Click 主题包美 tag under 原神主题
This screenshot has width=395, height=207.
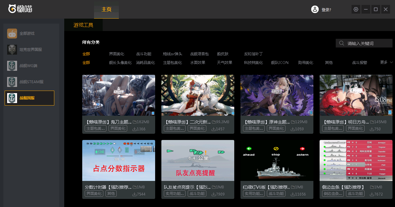click(254, 128)
